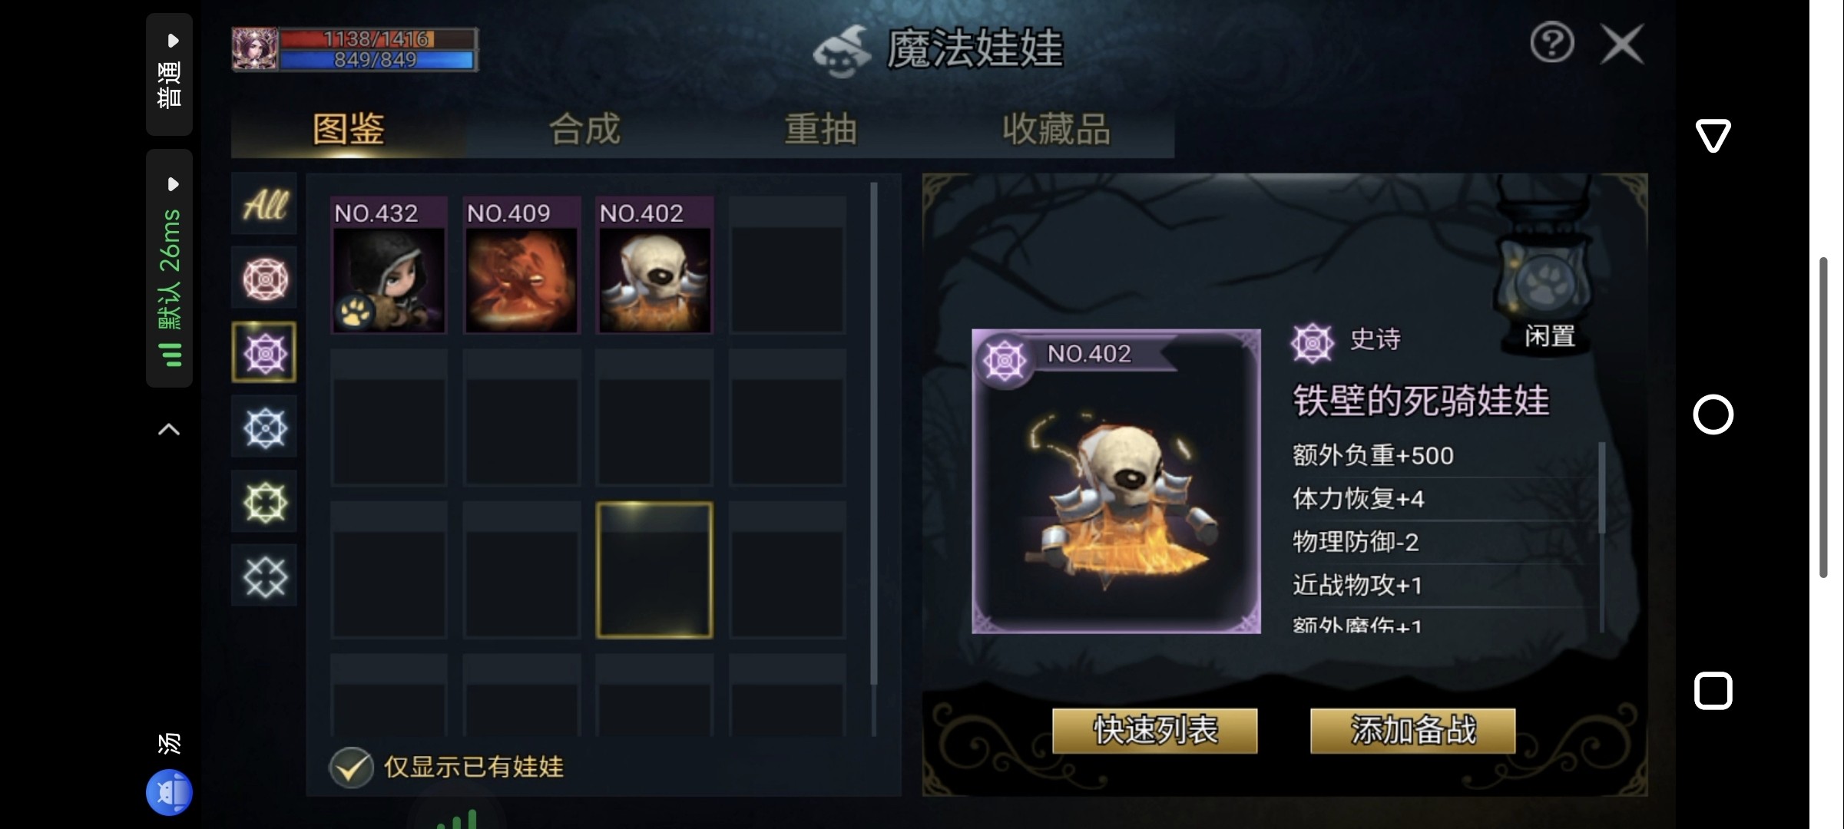Select doll NO.409 thumbnail

coord(521,265)
